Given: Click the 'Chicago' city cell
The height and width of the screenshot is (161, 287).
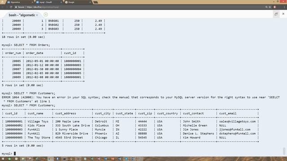Looking at the screenshot, I should point(101,137).
